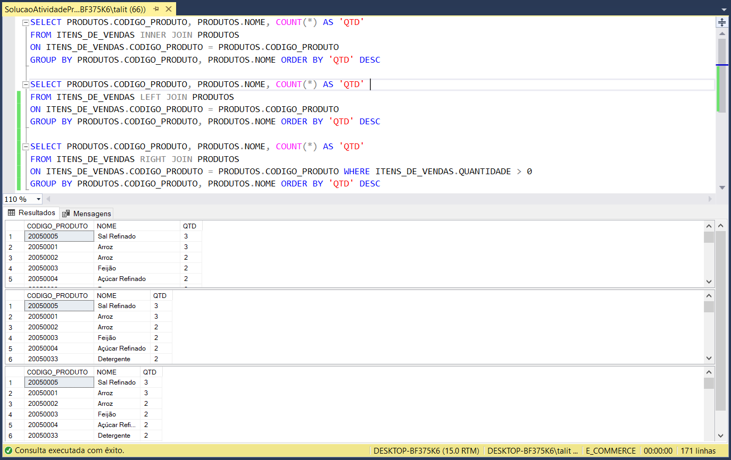The height and width of the screenshot is (460, 731).
Task: Click the editor split-window handle icon
Action: tap(722, 22)
